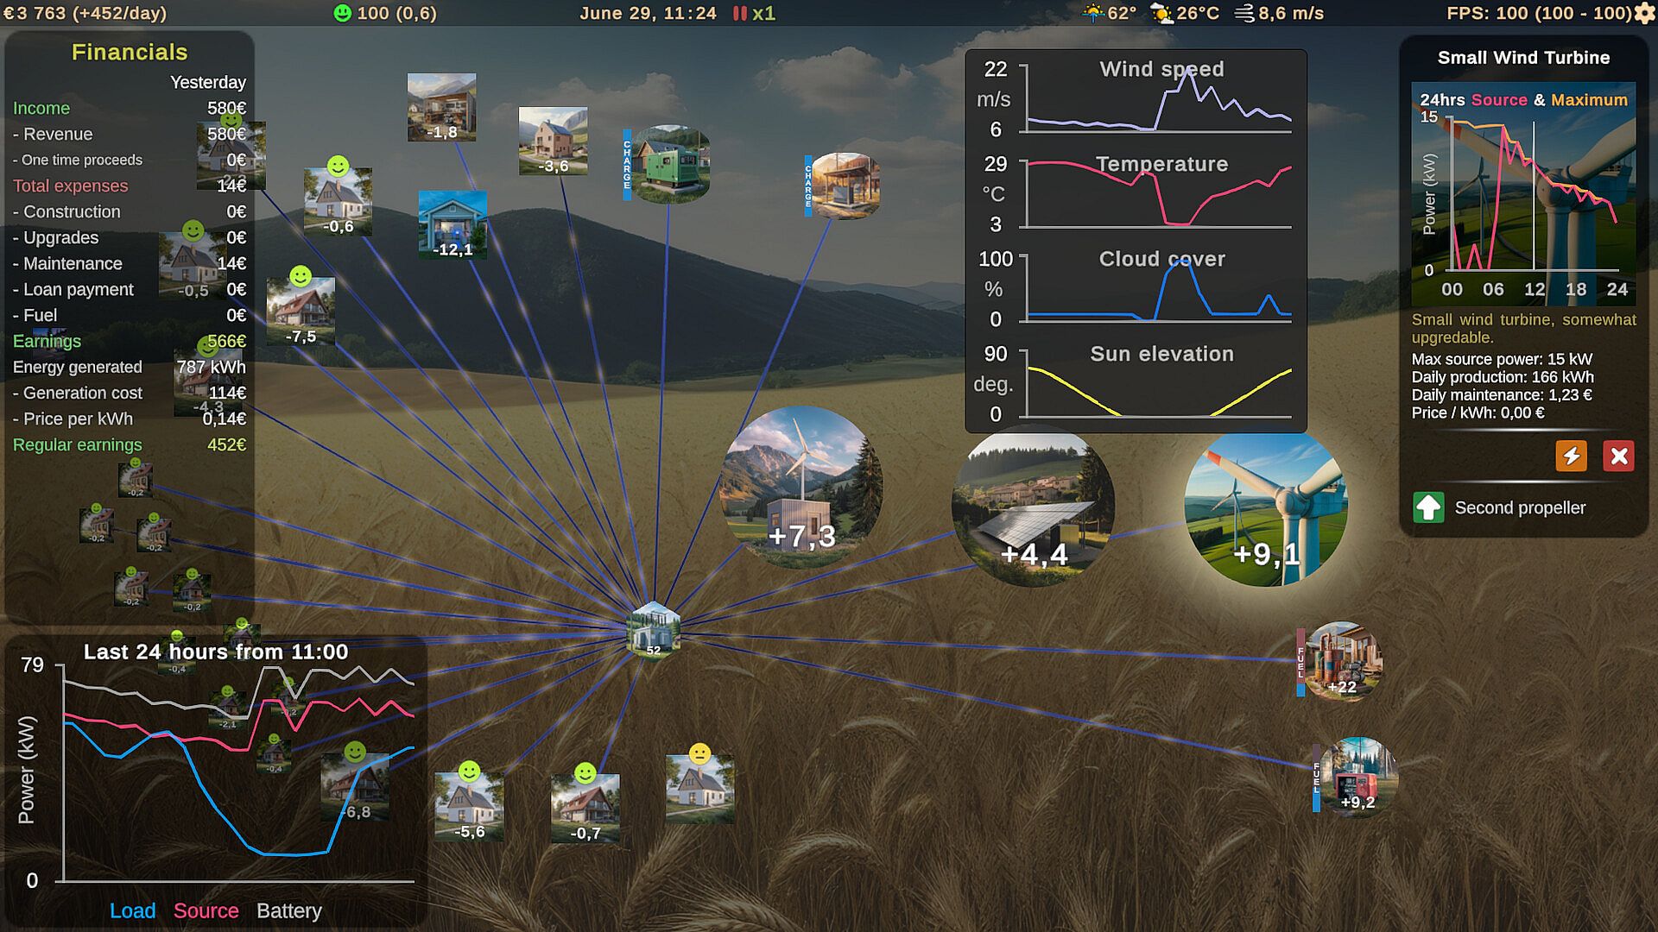This screenshot has height=932, width=1658.
Task: Select the +9,2 red fuel generator
Action: [1357, 777]
